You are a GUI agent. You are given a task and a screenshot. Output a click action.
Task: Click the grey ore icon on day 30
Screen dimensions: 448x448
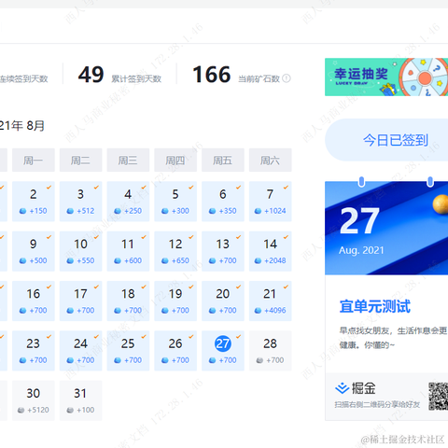coord(21,410)
